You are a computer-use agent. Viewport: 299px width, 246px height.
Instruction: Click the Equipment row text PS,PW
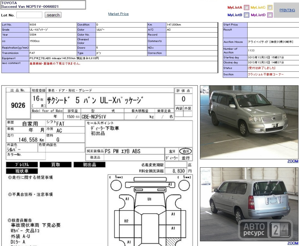[64, 58]
